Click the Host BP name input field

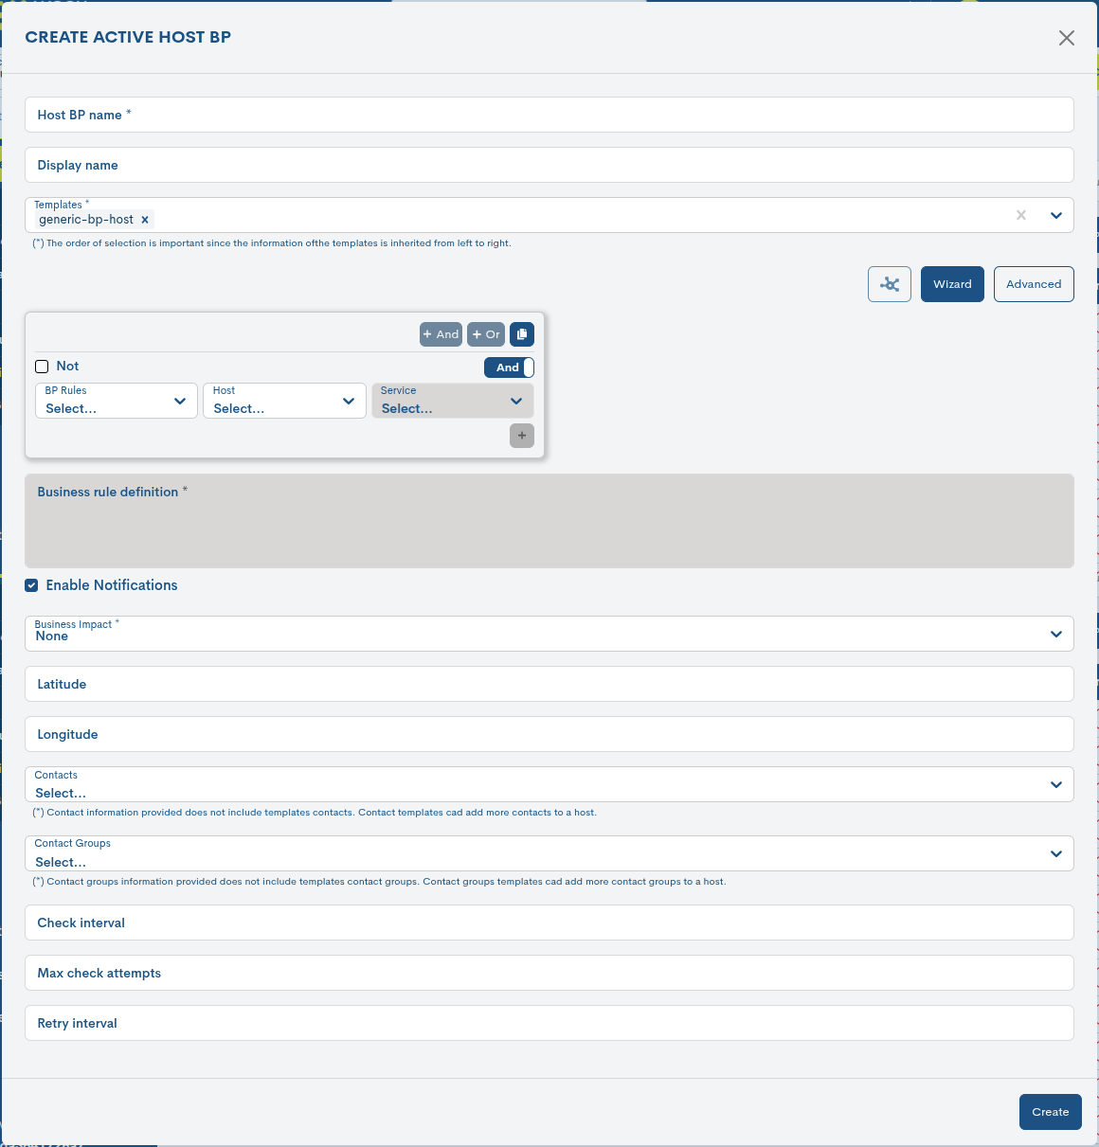pos(549,115)
